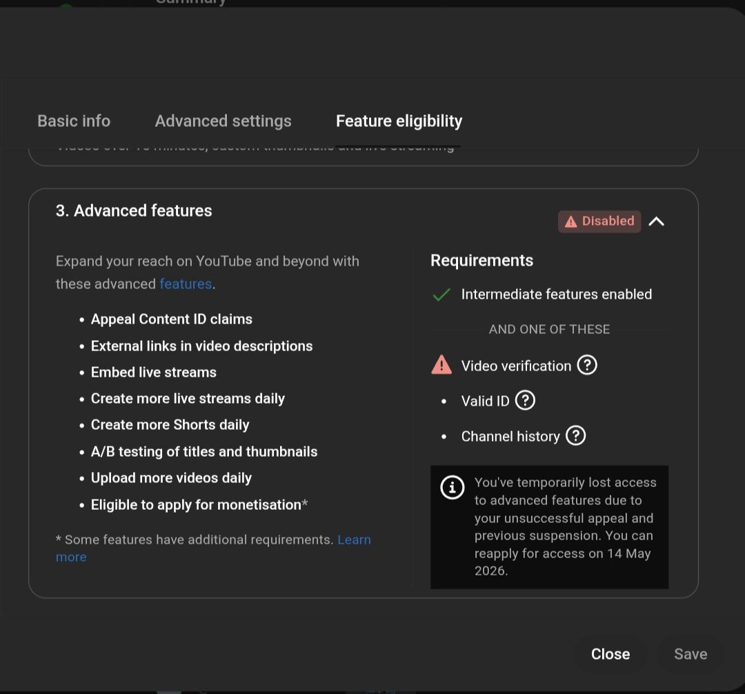Open the Advanced settings tab

coord(223,121)
